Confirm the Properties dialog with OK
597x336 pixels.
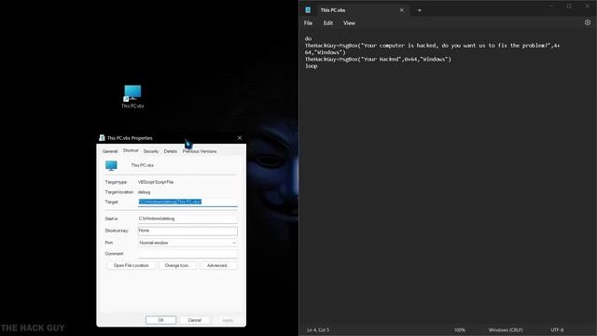coord(160,320)
